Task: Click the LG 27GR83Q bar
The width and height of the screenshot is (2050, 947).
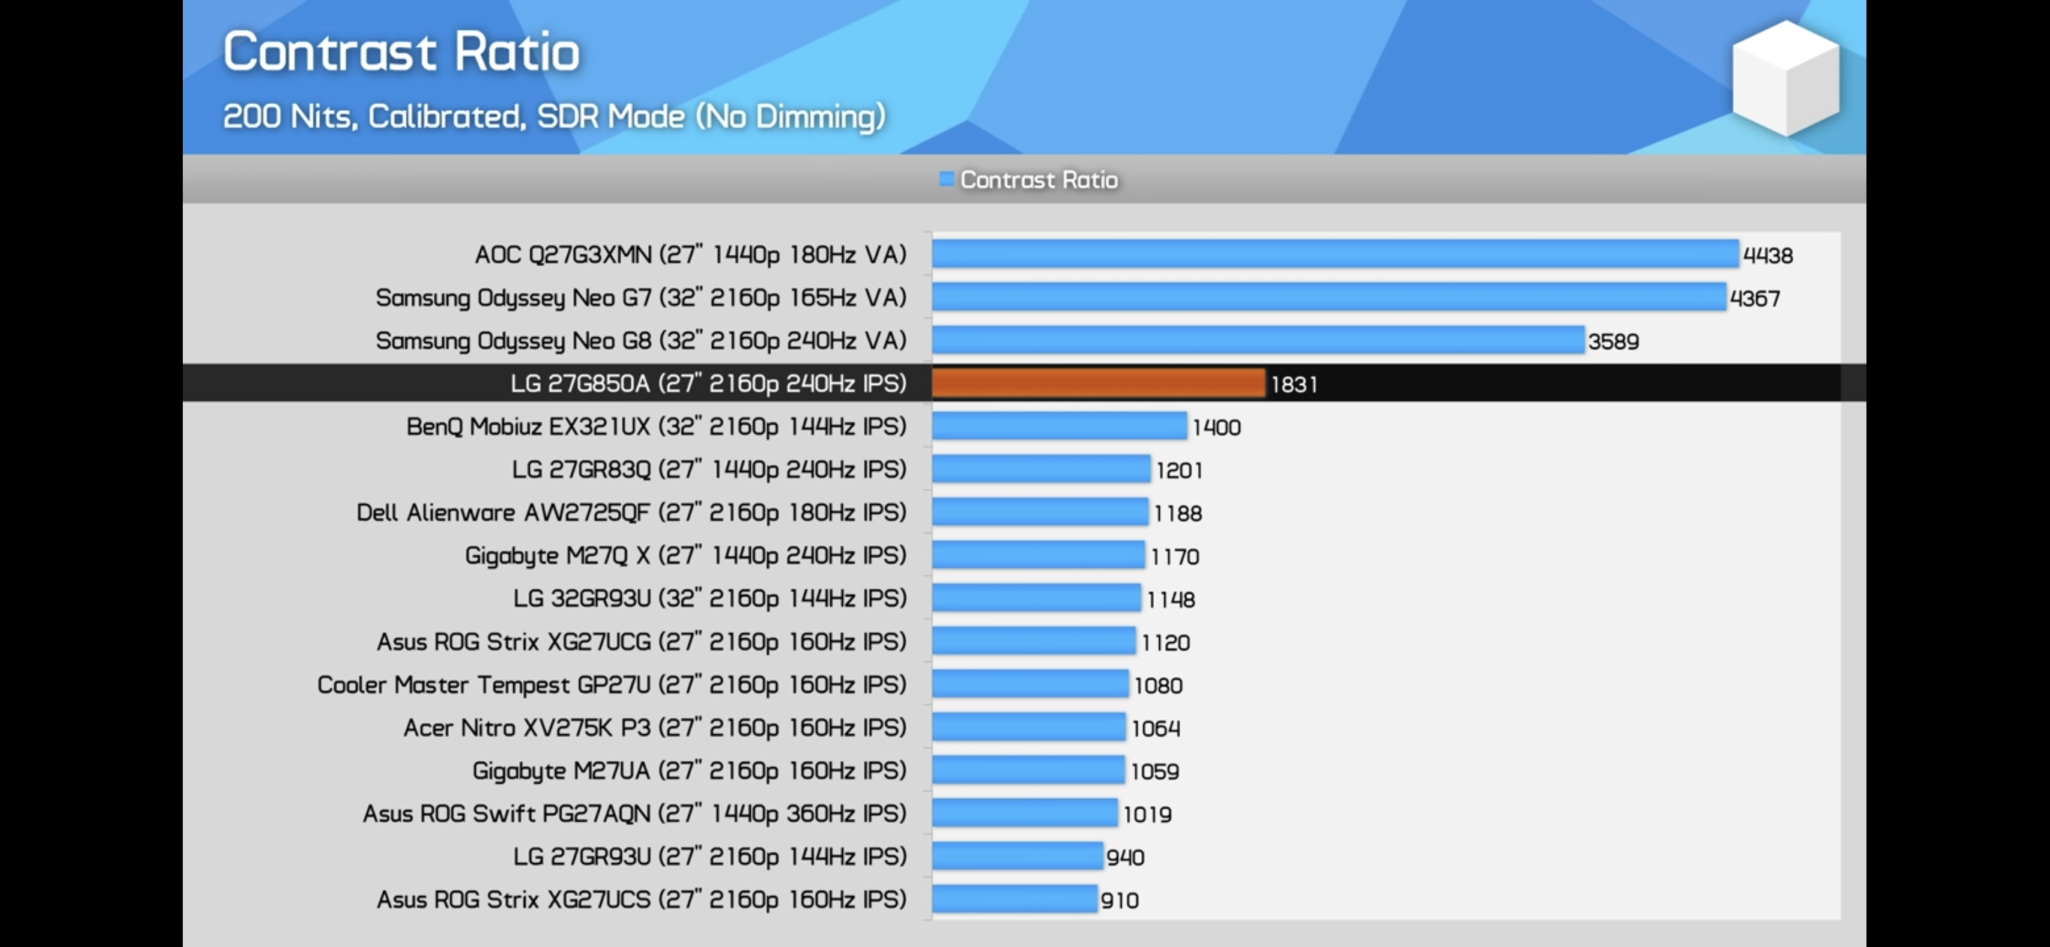Action: [x=1041, y=469]
